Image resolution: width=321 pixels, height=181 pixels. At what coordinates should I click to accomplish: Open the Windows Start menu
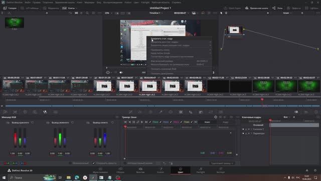click(4, 177)
